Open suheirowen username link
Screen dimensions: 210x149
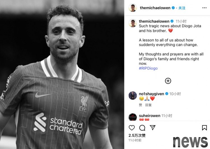pyautogui.click(x=150, y=116)
